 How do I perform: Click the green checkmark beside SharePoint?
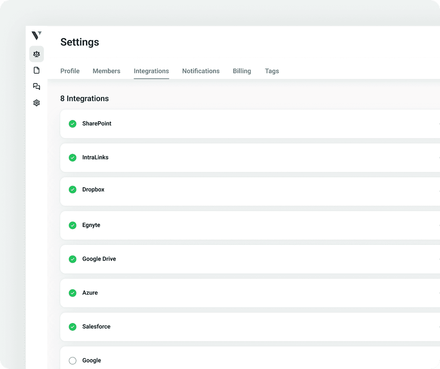[x=73, y=124]
